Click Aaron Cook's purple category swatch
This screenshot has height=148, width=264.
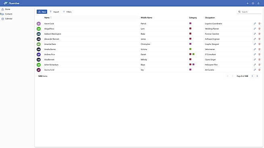(x=190, y=23)
